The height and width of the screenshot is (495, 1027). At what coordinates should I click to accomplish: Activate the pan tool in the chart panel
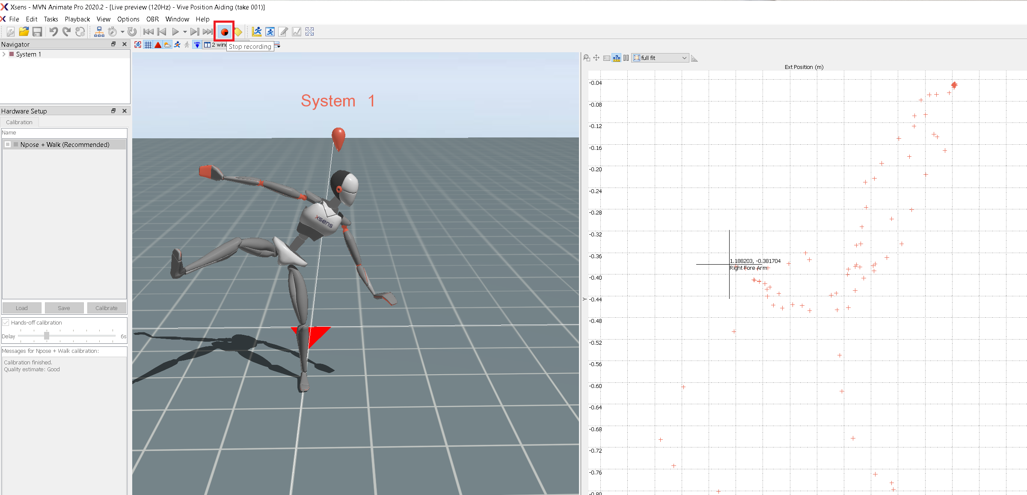[596, 57]
